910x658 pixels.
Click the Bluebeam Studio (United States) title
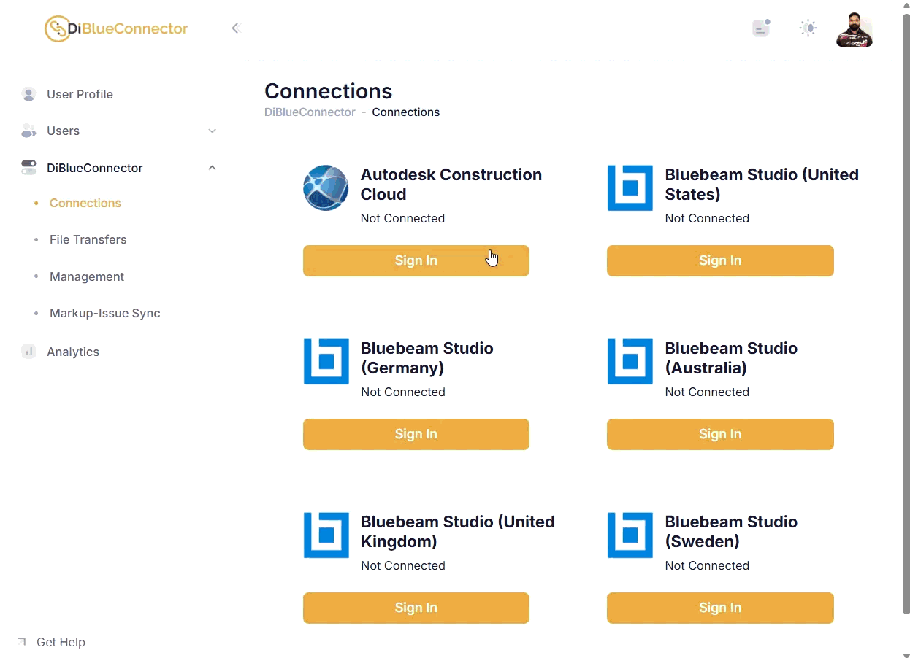coord(762,185)
